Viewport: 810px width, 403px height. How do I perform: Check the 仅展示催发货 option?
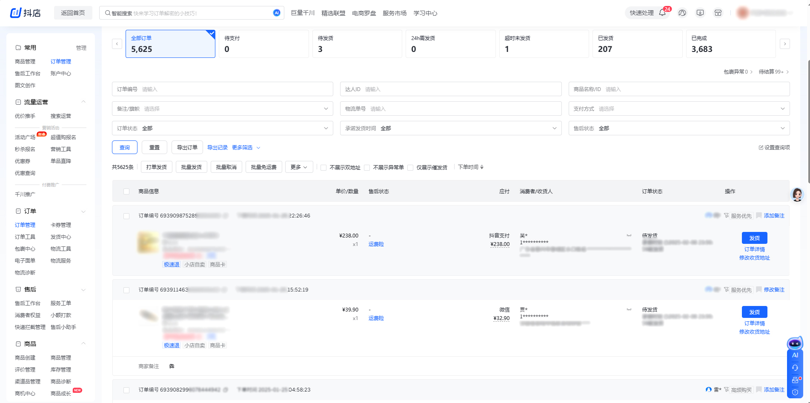click(x=410, y=168)
